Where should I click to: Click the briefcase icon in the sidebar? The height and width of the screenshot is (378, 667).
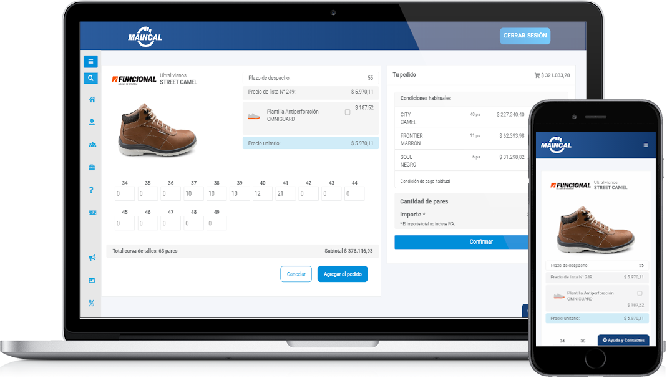click(x=92, y=167)
